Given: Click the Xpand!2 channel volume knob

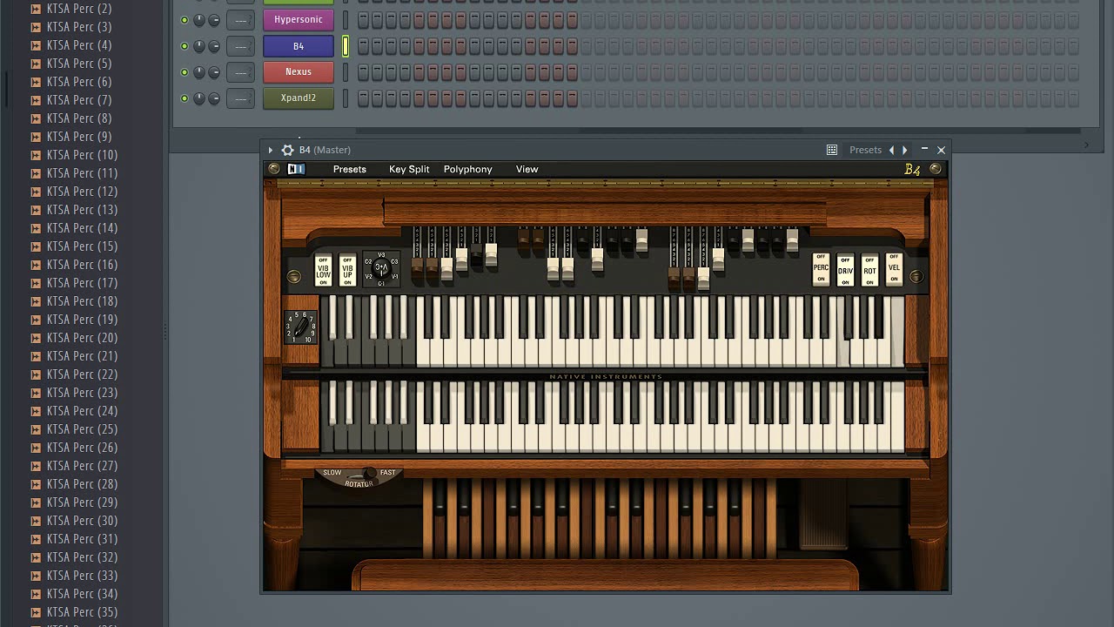Looking at the screenshot, I should click(x=214, y=98).
